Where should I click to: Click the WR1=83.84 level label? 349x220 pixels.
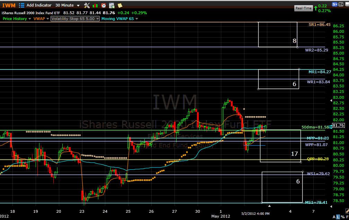coord(318,82)
